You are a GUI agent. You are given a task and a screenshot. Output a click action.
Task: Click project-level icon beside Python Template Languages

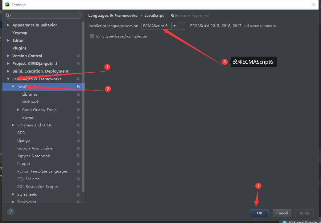coord(78,171)
